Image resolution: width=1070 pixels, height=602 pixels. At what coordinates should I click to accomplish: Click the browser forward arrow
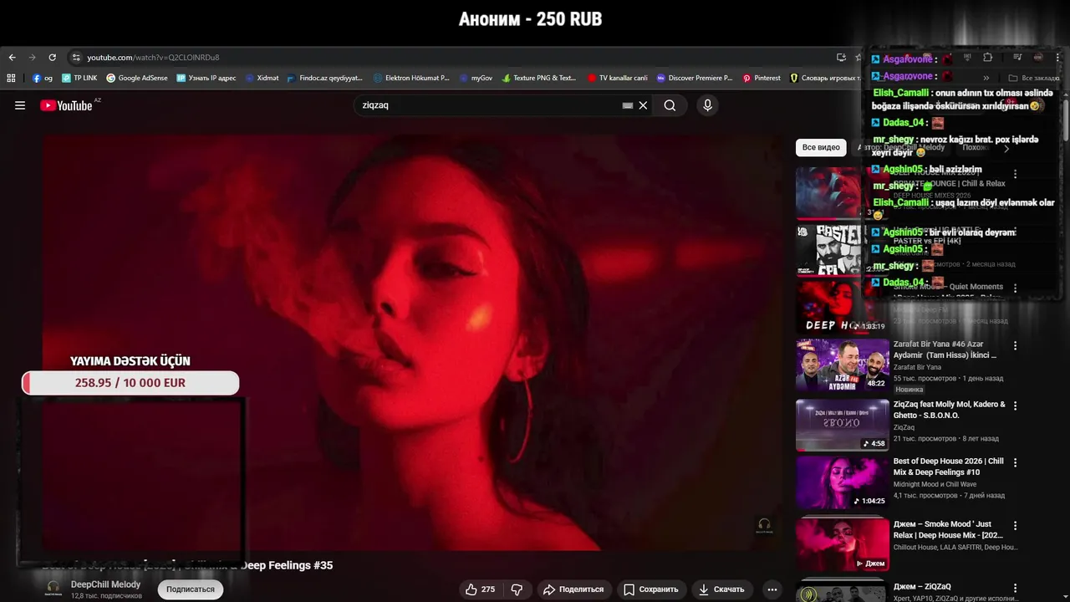[x=33, y=58]
